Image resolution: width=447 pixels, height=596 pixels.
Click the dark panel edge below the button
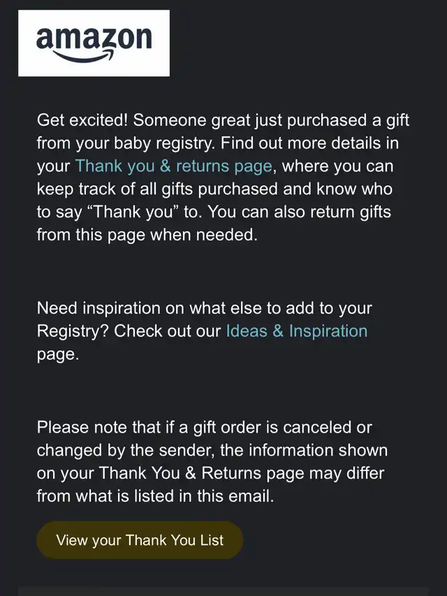point(223,591)
